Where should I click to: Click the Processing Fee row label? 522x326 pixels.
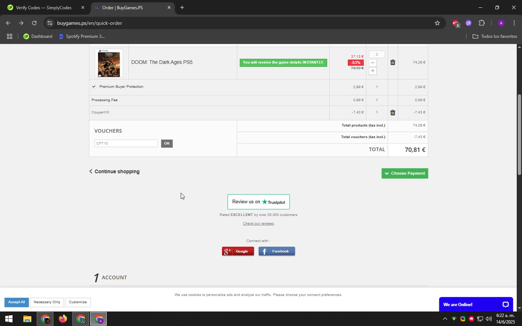point(104,100)
